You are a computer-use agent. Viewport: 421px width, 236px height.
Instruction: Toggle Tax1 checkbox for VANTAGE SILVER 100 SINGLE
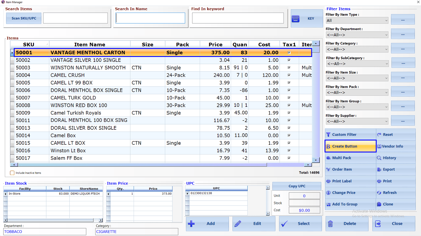point(289,60)
